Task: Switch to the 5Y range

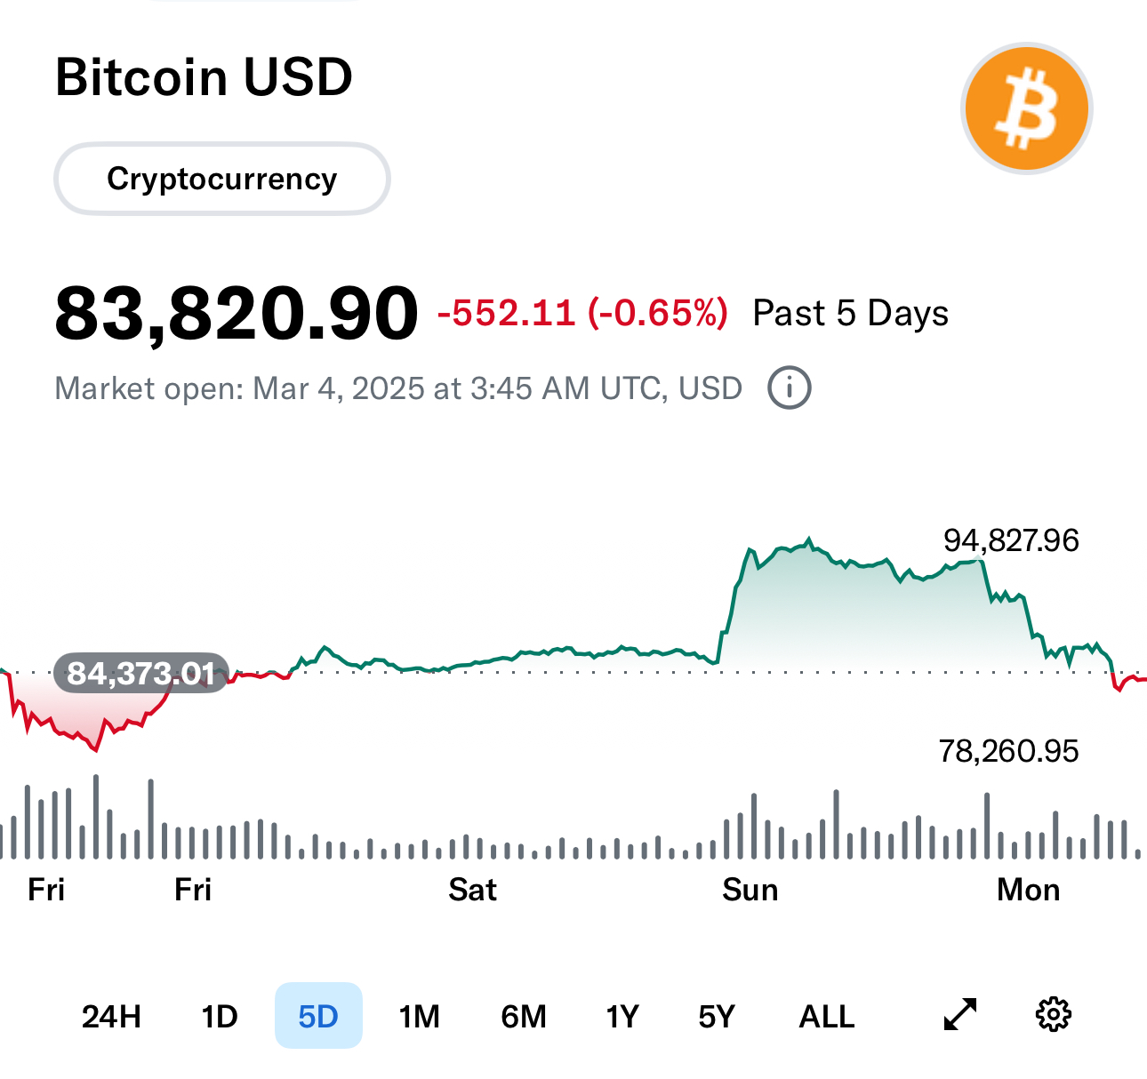Action: (x=717, y=1016)
